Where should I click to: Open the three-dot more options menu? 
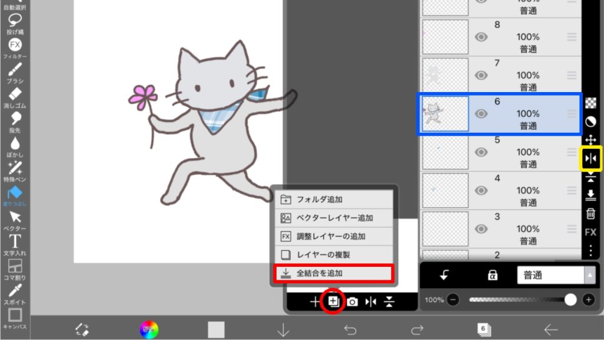(x=590, y=251)
